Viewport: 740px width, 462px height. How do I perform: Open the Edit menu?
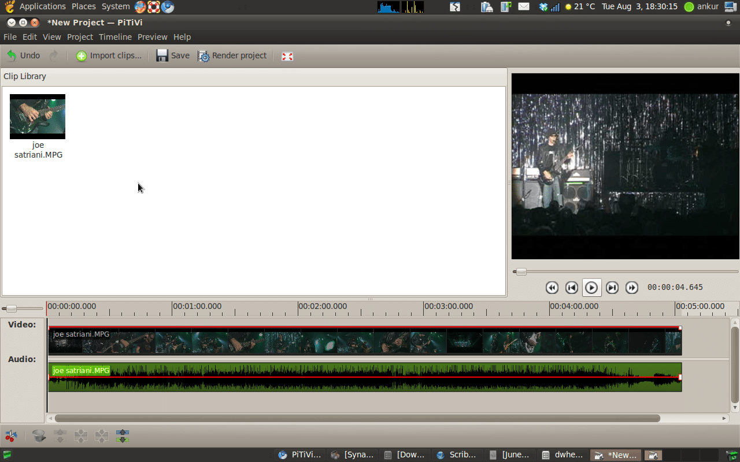[29, 37]
